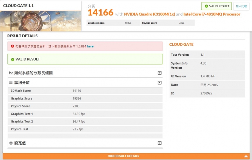Click the top Physics Score 7308 box
The image size is (252, 160).
[168, 23]
